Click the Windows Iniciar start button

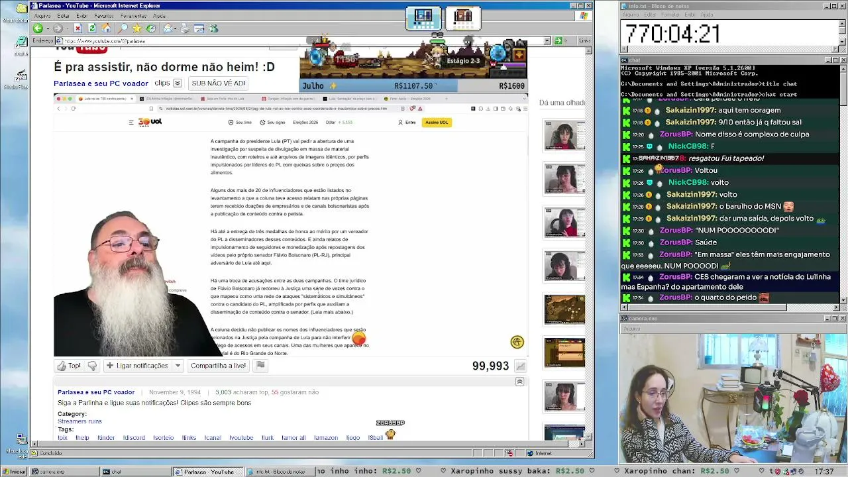15,472
